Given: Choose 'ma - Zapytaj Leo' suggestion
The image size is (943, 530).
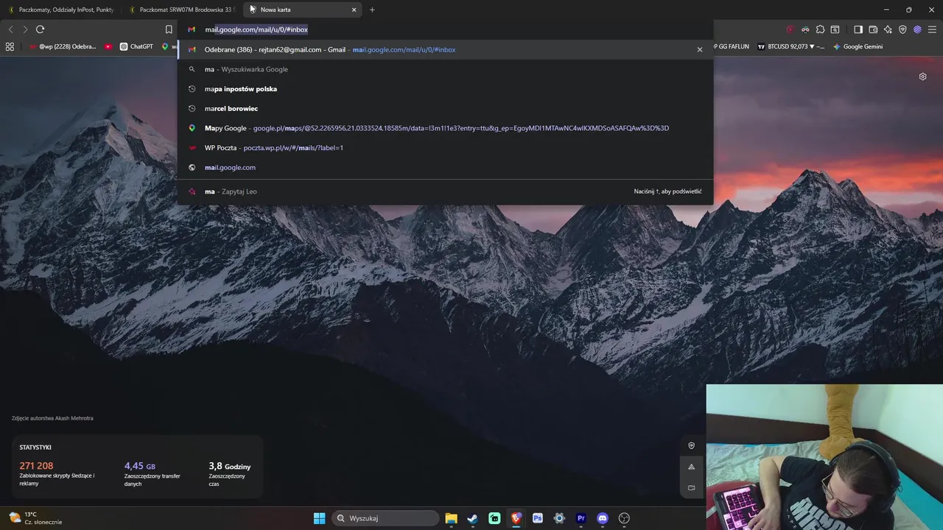Looking at the screenshot, I should tap(446, 191).
